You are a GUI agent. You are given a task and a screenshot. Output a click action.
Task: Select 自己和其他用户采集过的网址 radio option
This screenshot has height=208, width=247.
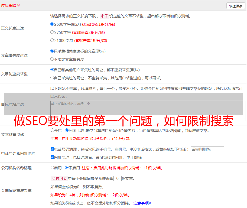(52, 70)
